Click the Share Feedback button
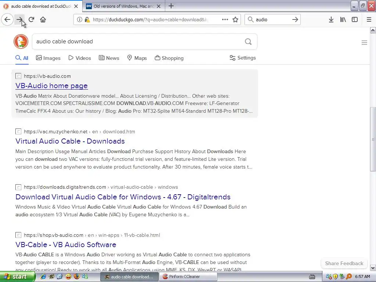The image size is (376, 282). pos(344,263)
